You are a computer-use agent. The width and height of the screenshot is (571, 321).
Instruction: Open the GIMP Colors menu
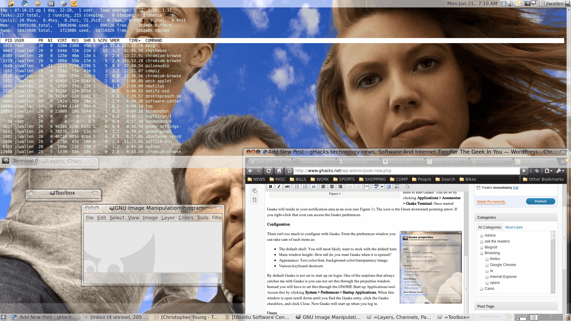pos(186,218)
